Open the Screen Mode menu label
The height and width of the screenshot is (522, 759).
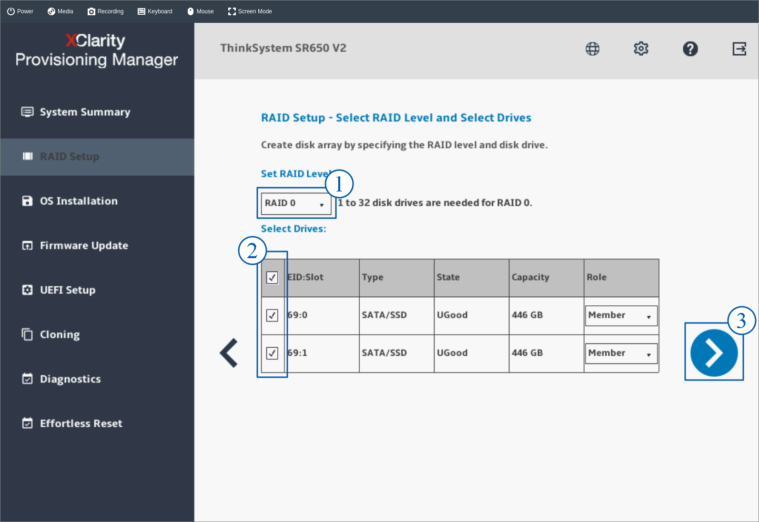pos(255,11)
